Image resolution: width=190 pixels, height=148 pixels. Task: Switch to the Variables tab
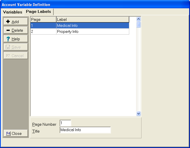tap(13, 12)
